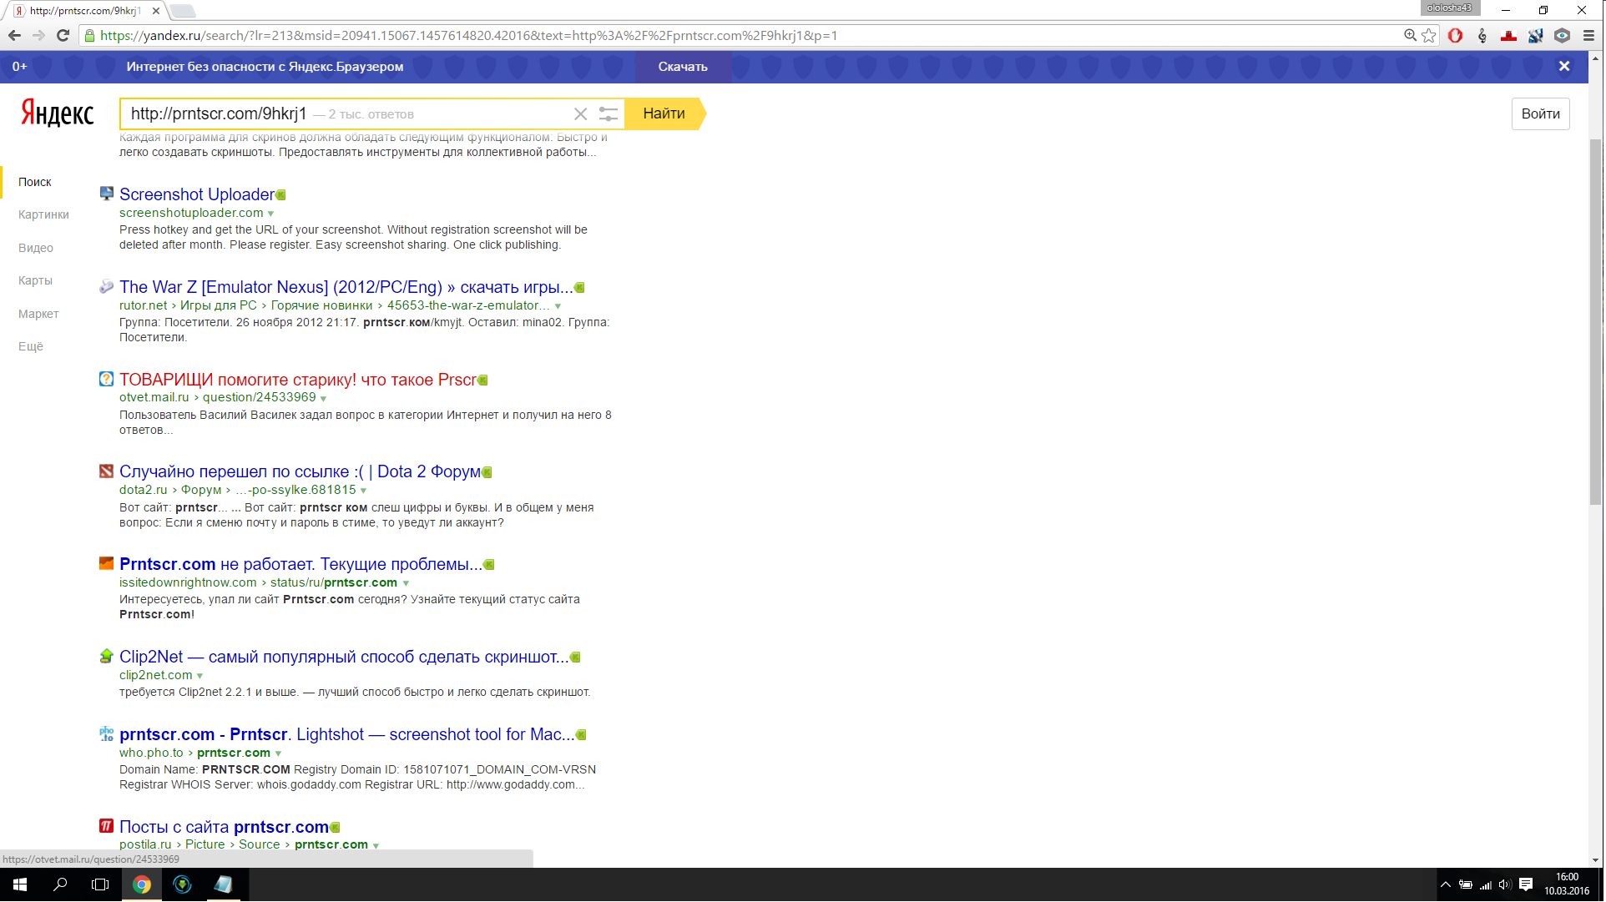Open Chrome from the Windows taskbar
Image resolution: width=1606 pixels, height=902 pixels.
[142, 884]
